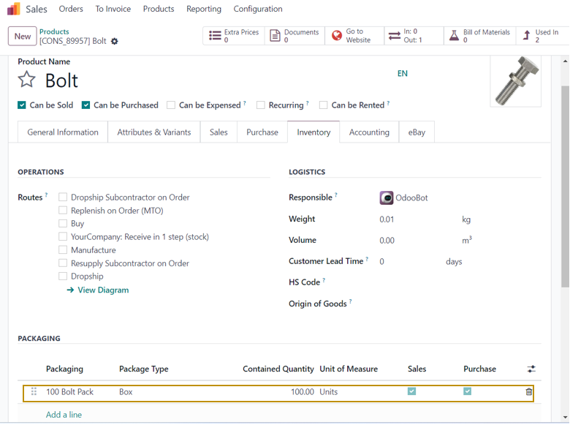Open the Extra Prices smart button
The width and height of the screenshot is (570, 425).
[x=233, y=36]
